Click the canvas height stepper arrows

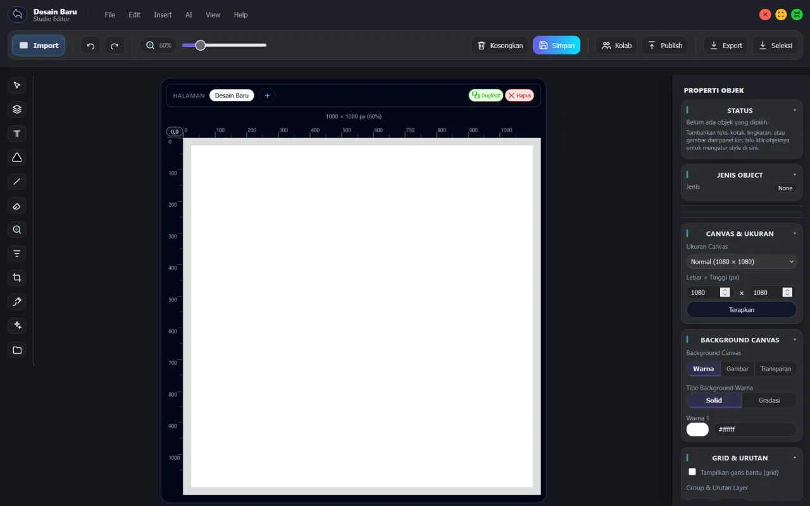(x=787, y=292)
